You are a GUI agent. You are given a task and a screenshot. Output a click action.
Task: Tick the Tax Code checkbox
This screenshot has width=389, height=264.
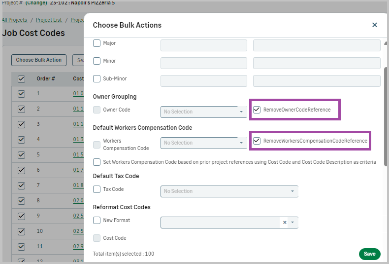[97, 189]
